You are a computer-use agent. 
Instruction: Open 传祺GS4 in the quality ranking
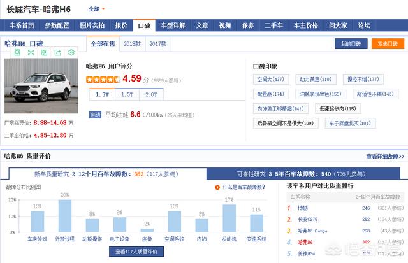(306, 253)
